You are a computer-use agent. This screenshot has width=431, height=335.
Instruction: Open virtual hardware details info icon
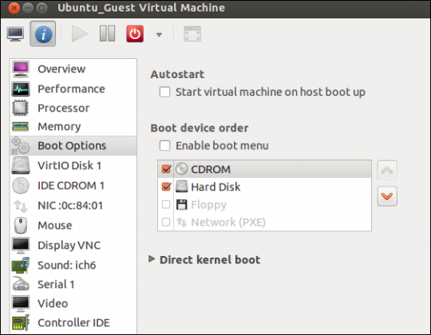pos(43,34)
